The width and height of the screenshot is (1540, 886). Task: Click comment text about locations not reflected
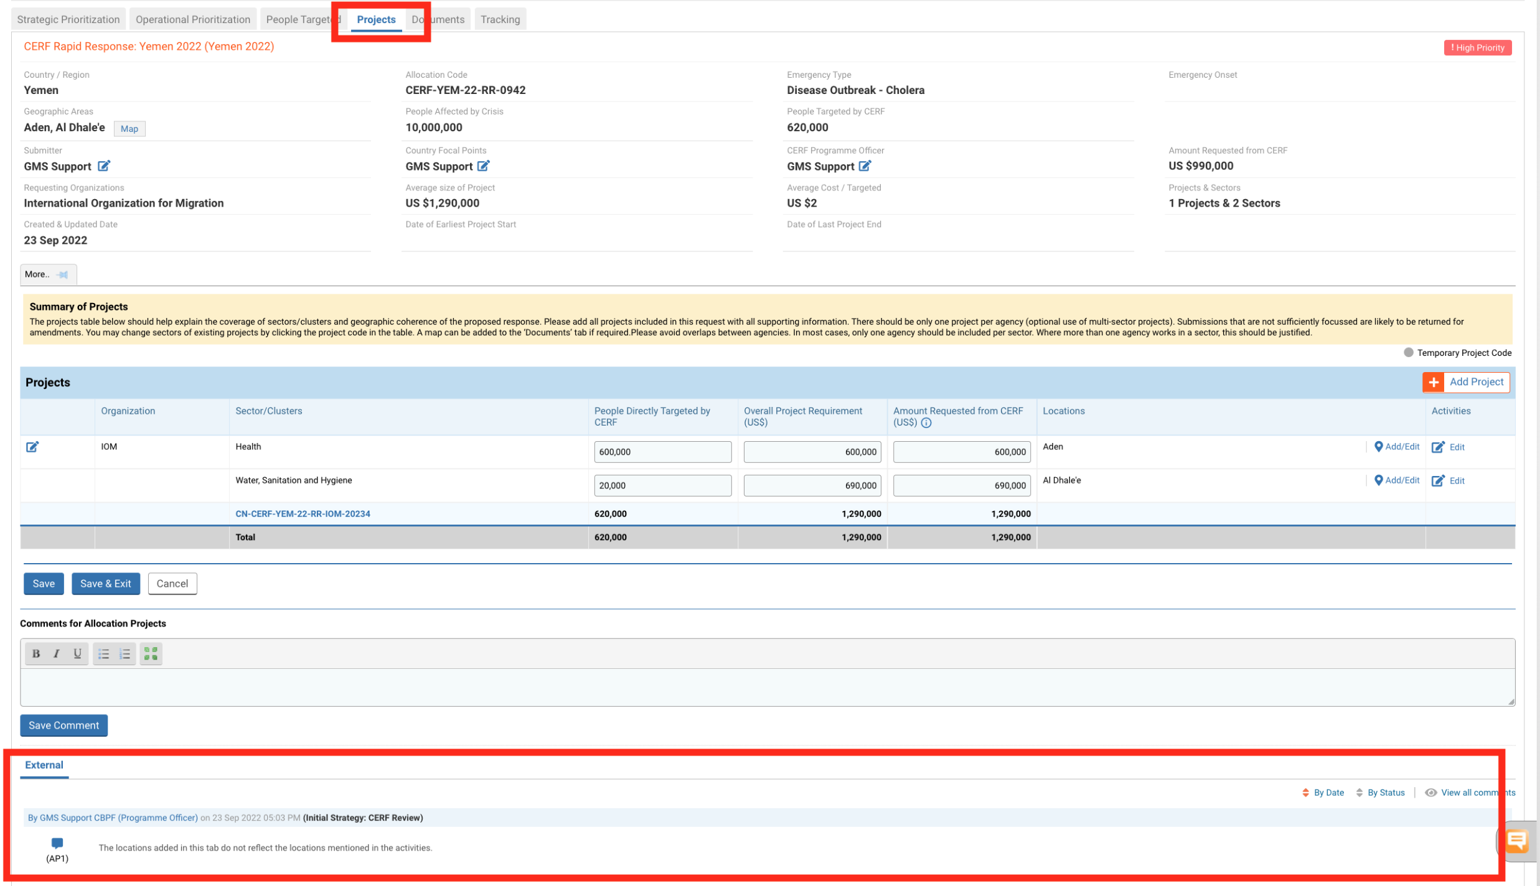(x=265, y=848)
